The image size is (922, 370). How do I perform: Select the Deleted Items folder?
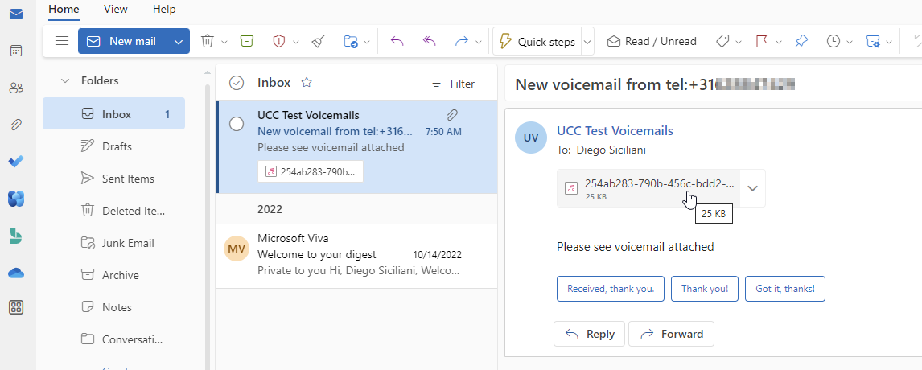(x=113, y=211)
